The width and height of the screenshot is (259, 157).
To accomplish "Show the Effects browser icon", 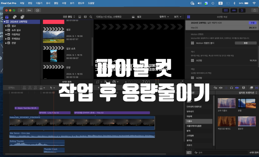I will click(x=251, y=88).
